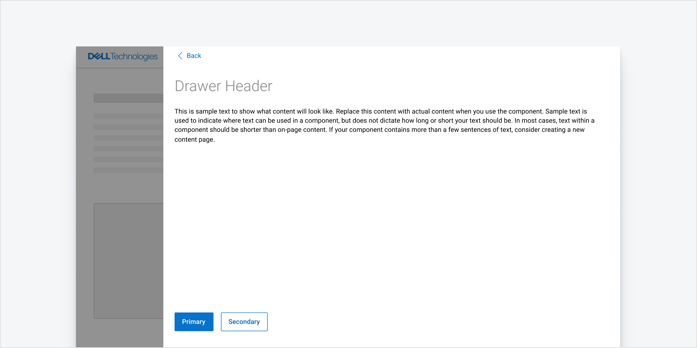
Task: Click the Primary button
Action: tap(194, 322)
